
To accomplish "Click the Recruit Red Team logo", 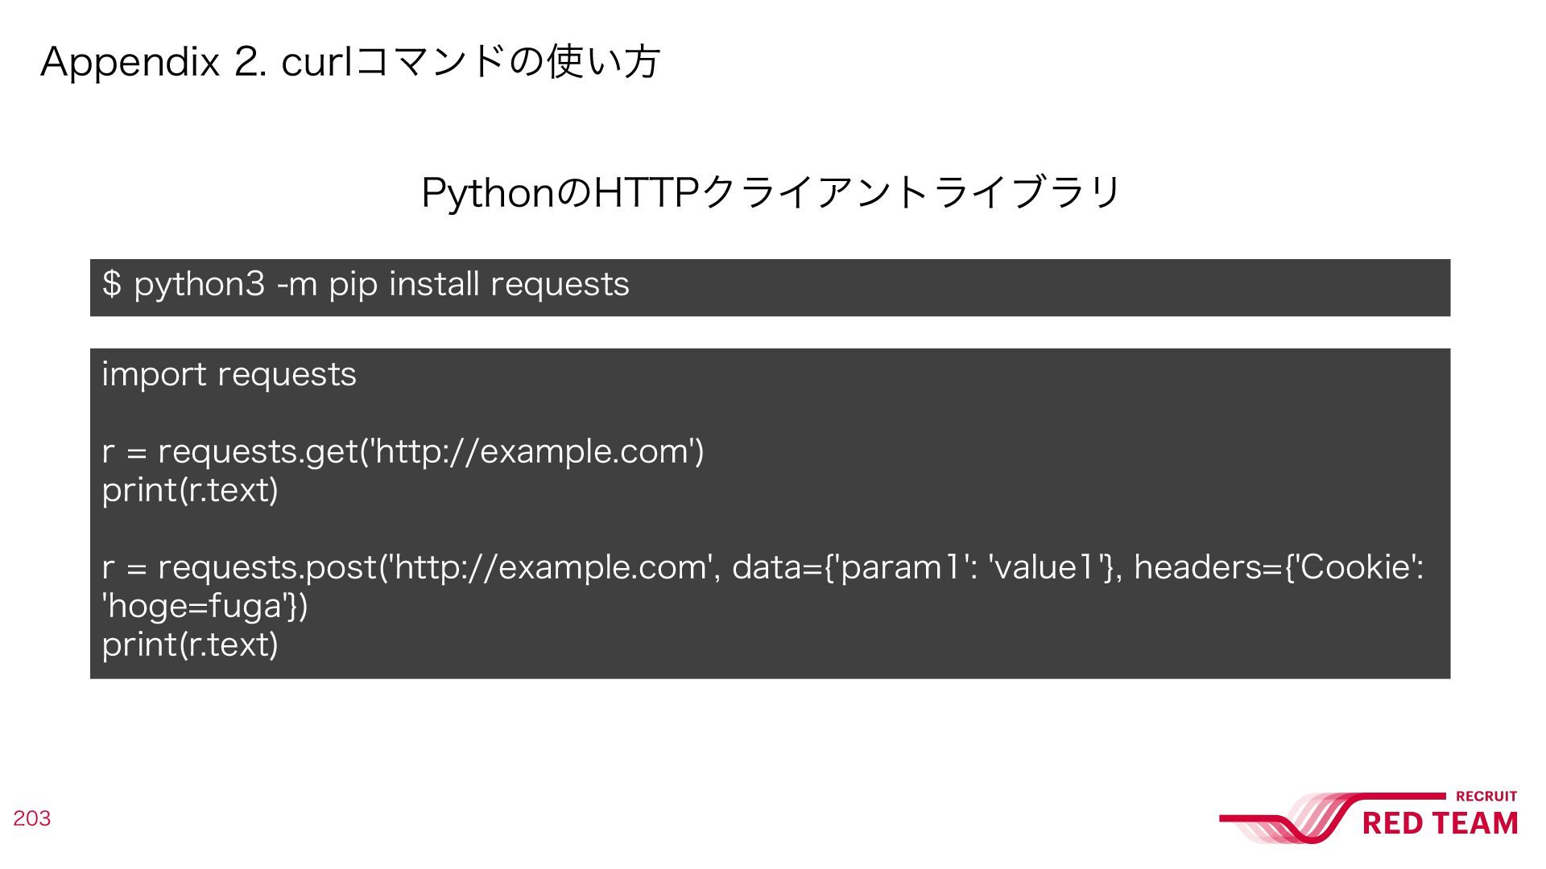I will [1369, 817].
